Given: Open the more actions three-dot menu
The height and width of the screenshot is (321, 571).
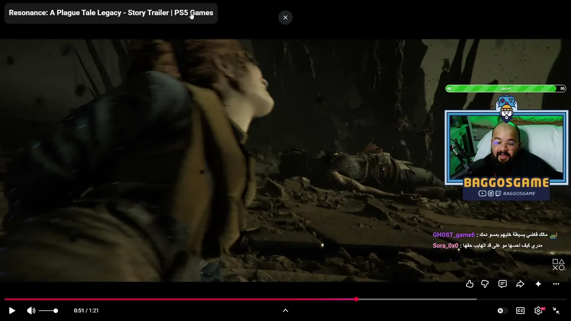Looking at the screenshot, I should [x=556, y=284].
